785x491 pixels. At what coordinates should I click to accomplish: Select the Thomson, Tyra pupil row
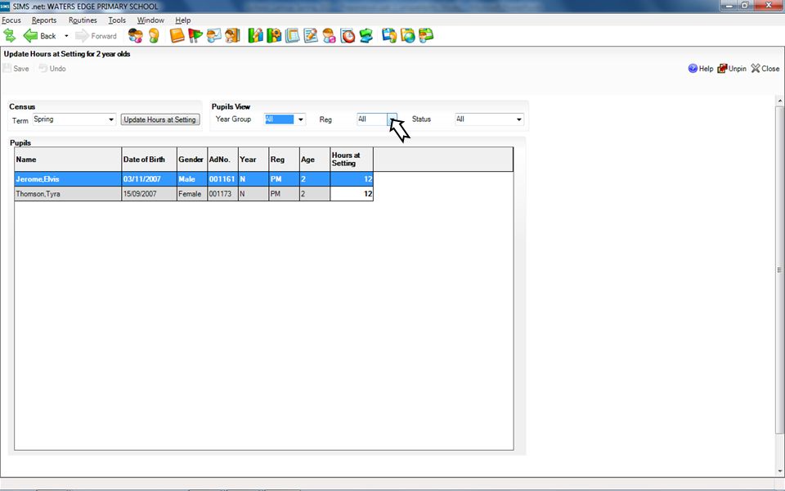(194, 194)
